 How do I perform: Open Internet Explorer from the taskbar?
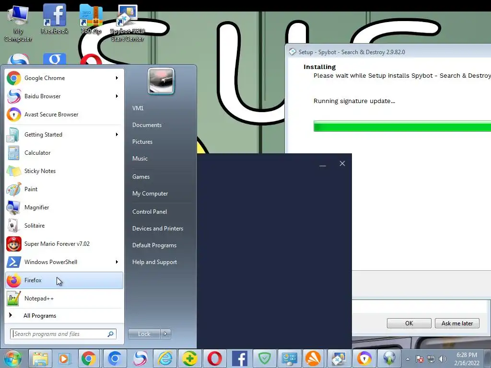pyautogui.click(x=165, y=358)
